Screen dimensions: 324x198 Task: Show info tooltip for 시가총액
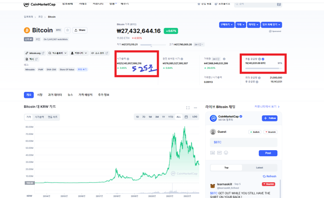tap(128, 59)
